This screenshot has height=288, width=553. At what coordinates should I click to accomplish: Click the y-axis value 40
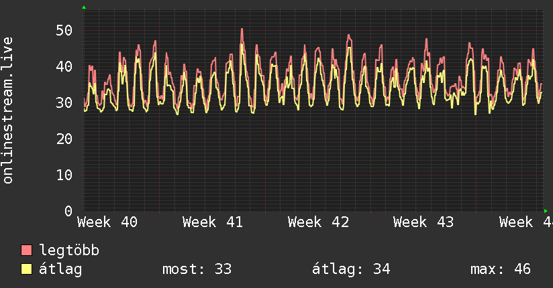[x=64, y=66]
